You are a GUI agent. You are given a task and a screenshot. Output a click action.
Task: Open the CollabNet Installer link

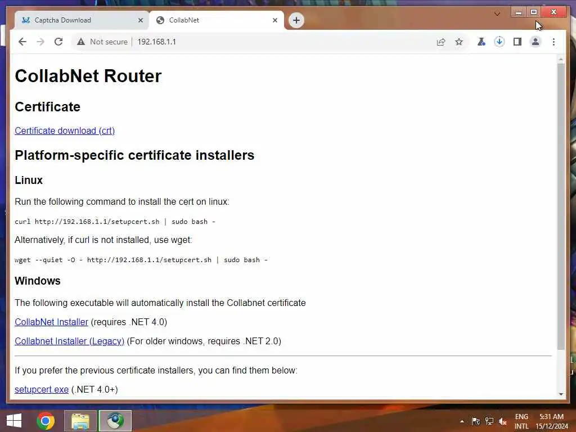51,322
